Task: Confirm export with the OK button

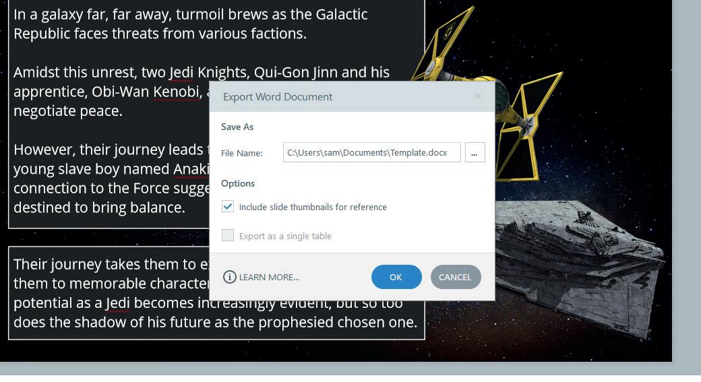Action: (396, 277)
